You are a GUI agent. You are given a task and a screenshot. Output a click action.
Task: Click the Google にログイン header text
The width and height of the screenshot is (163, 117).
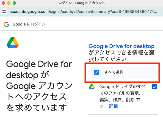point(29,24)
